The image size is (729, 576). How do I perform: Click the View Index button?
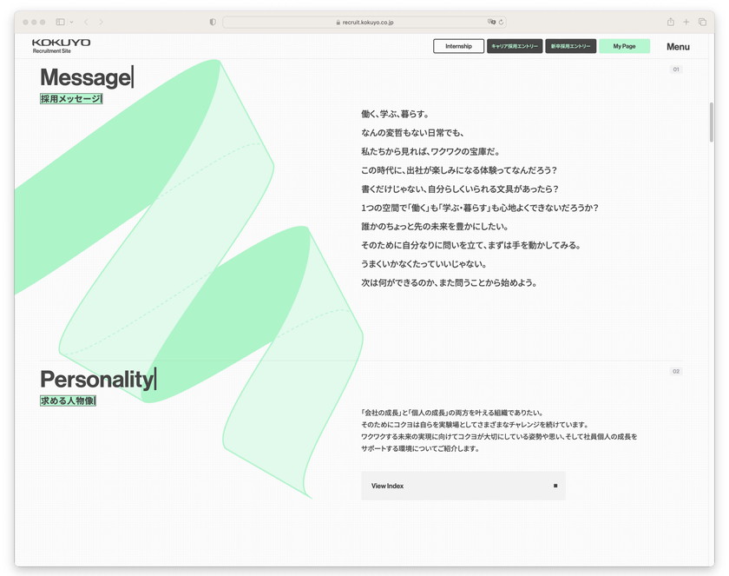(x=463, y=486)
